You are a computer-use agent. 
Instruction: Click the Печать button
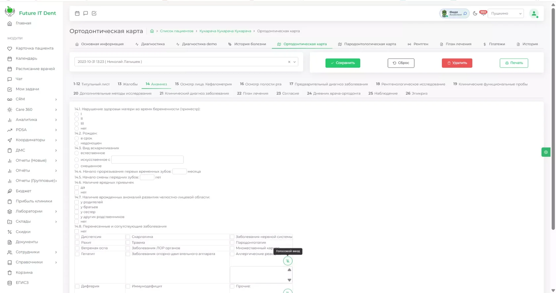click(514, 63)
